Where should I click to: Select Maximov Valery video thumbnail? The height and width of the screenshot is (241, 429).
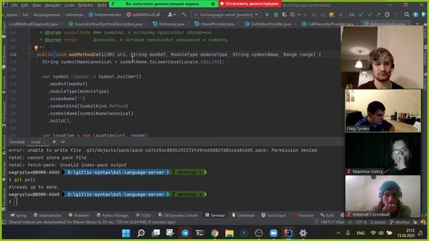(x=383, y=154)
